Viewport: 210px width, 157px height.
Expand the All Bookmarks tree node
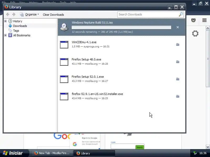click(x=5, y=35)
